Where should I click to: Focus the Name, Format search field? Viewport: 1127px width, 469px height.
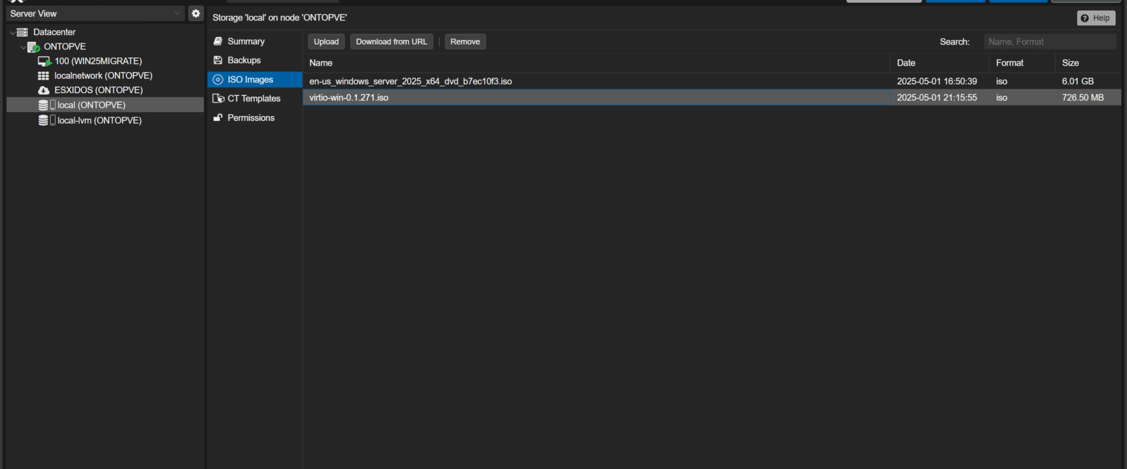[1050, 42]
